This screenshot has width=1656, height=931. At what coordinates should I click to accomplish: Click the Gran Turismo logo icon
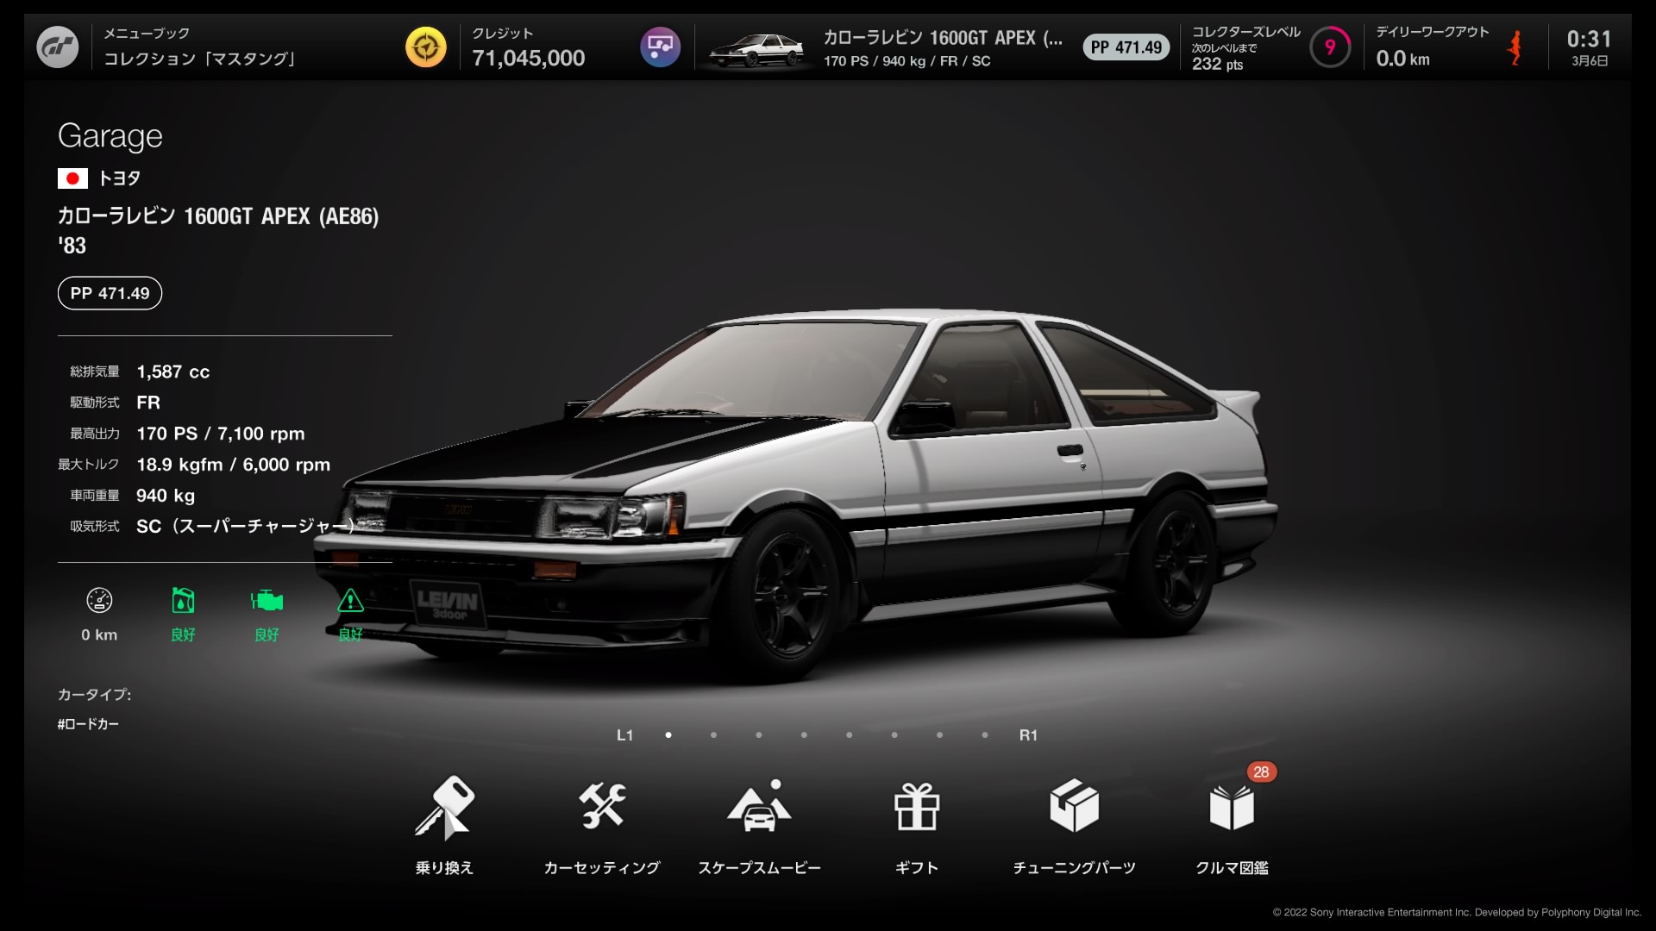tap(58, 47)
